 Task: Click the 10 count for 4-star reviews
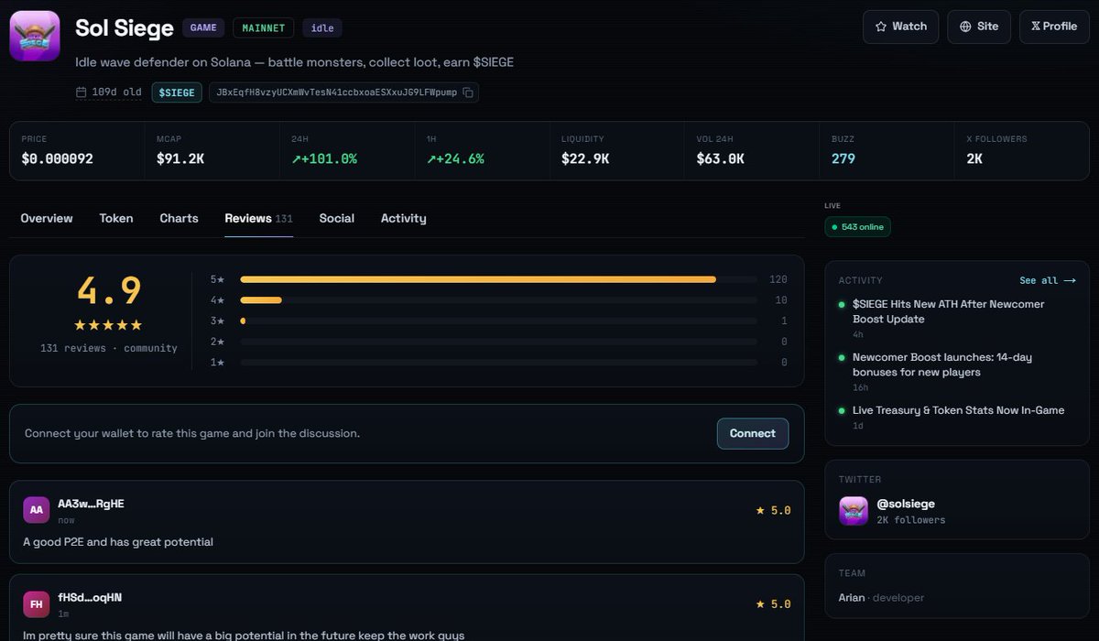tap(781, 300)
